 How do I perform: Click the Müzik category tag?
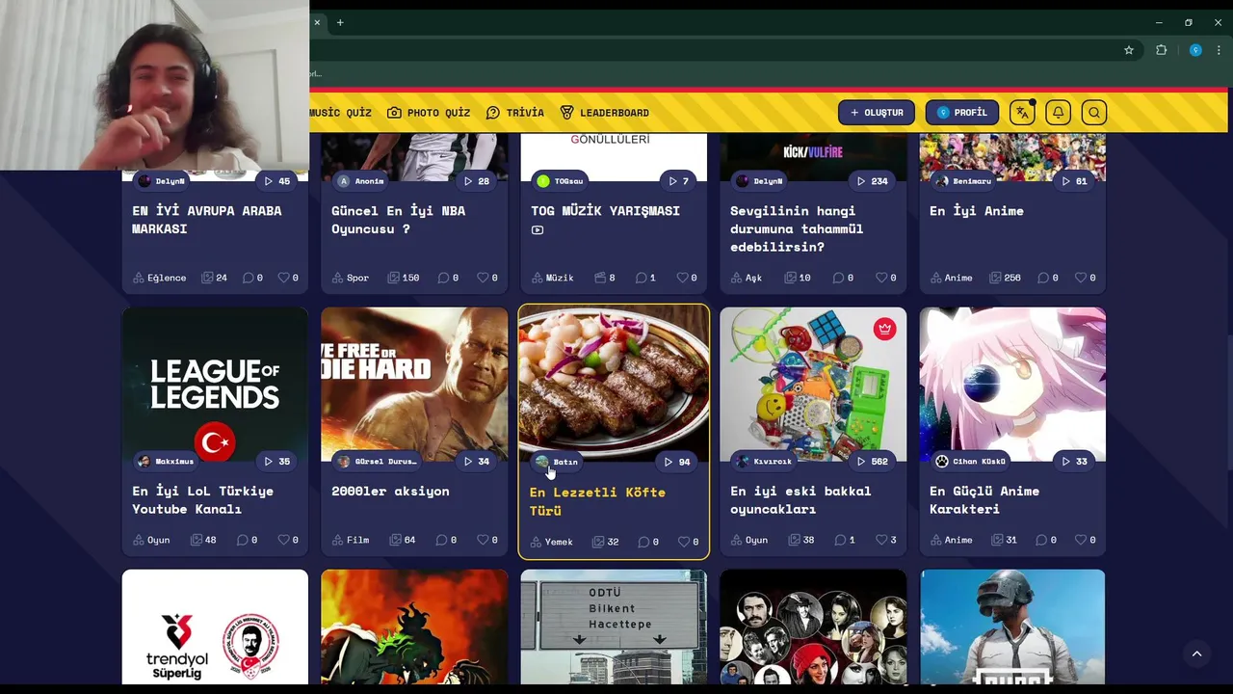coord(552,278)
